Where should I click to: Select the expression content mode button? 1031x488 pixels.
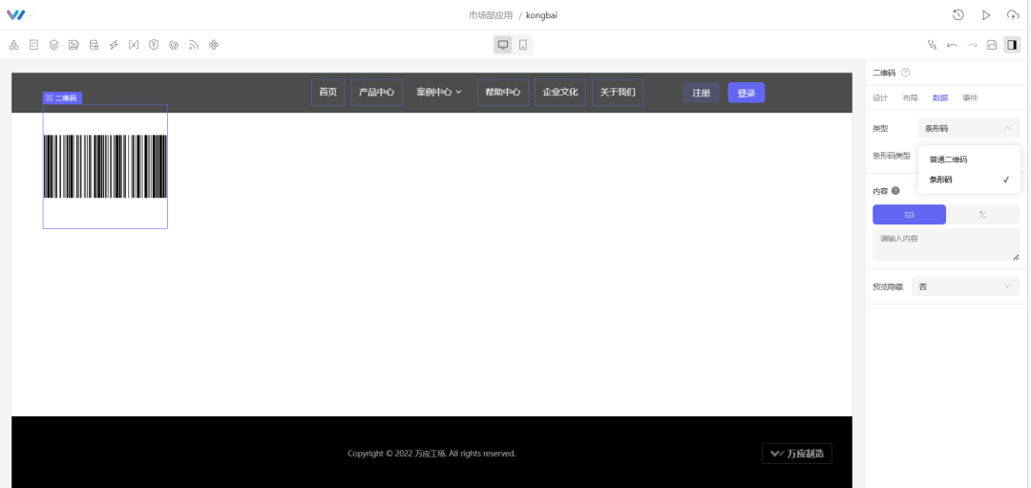tap(983, 215)
